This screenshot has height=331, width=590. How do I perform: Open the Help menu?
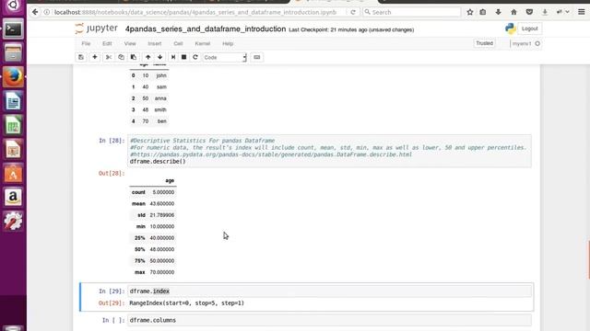click(228, 43)
